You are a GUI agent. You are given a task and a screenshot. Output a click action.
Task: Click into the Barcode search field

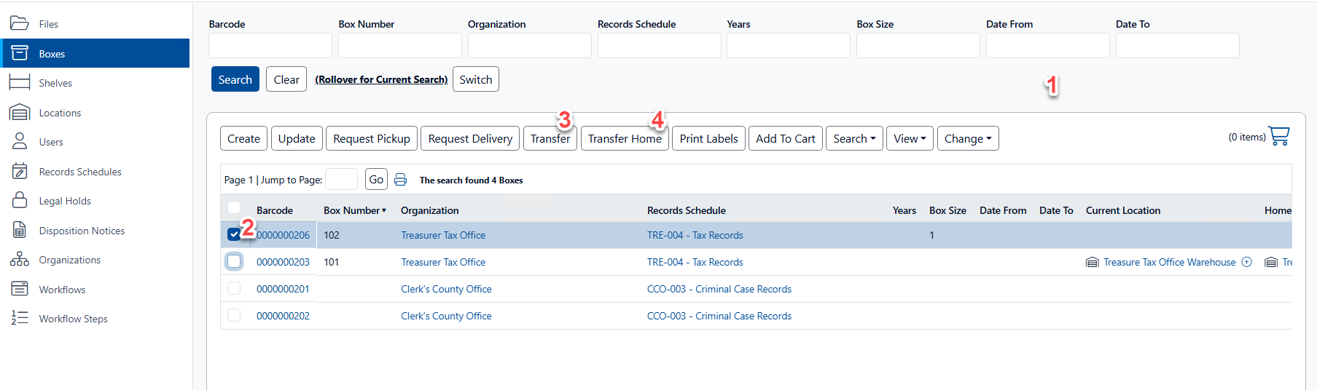(x=270, y=45)
